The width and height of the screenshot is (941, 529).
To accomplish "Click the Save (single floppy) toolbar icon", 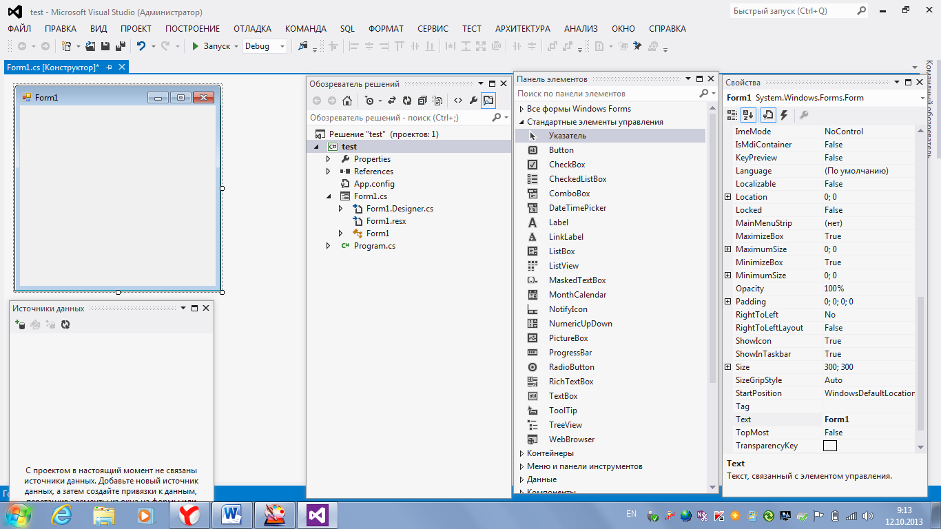I will (x=105, y=46).
